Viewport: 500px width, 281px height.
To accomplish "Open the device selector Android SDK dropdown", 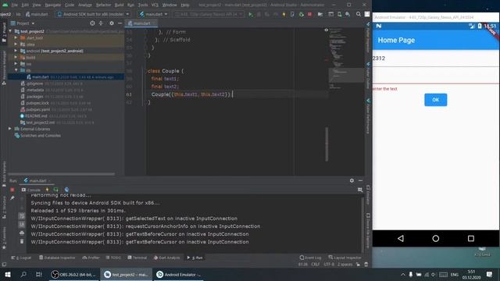I will (x=93, y=14).
